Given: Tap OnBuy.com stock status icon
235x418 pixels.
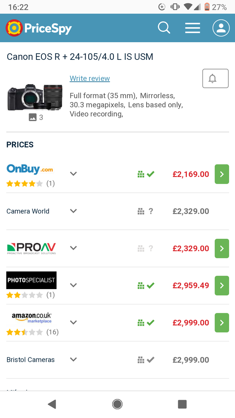Looking at the screenshot, I should click(146, 174).
